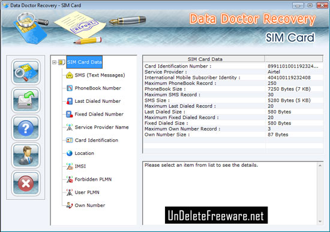The width and height of the screenshot is (330, 232).
Task: Select Last Dialed Number tree item
Action: coord(98,101)
